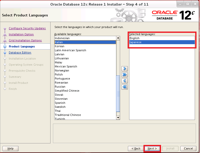Click the Next button
The image size is (200, 153).
coord(152,148)
